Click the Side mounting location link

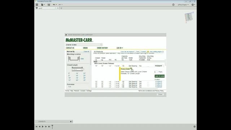coord(82,58)
